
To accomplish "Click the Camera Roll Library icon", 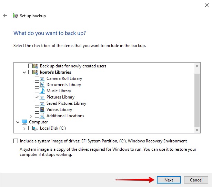I will (x=42, y=78).
